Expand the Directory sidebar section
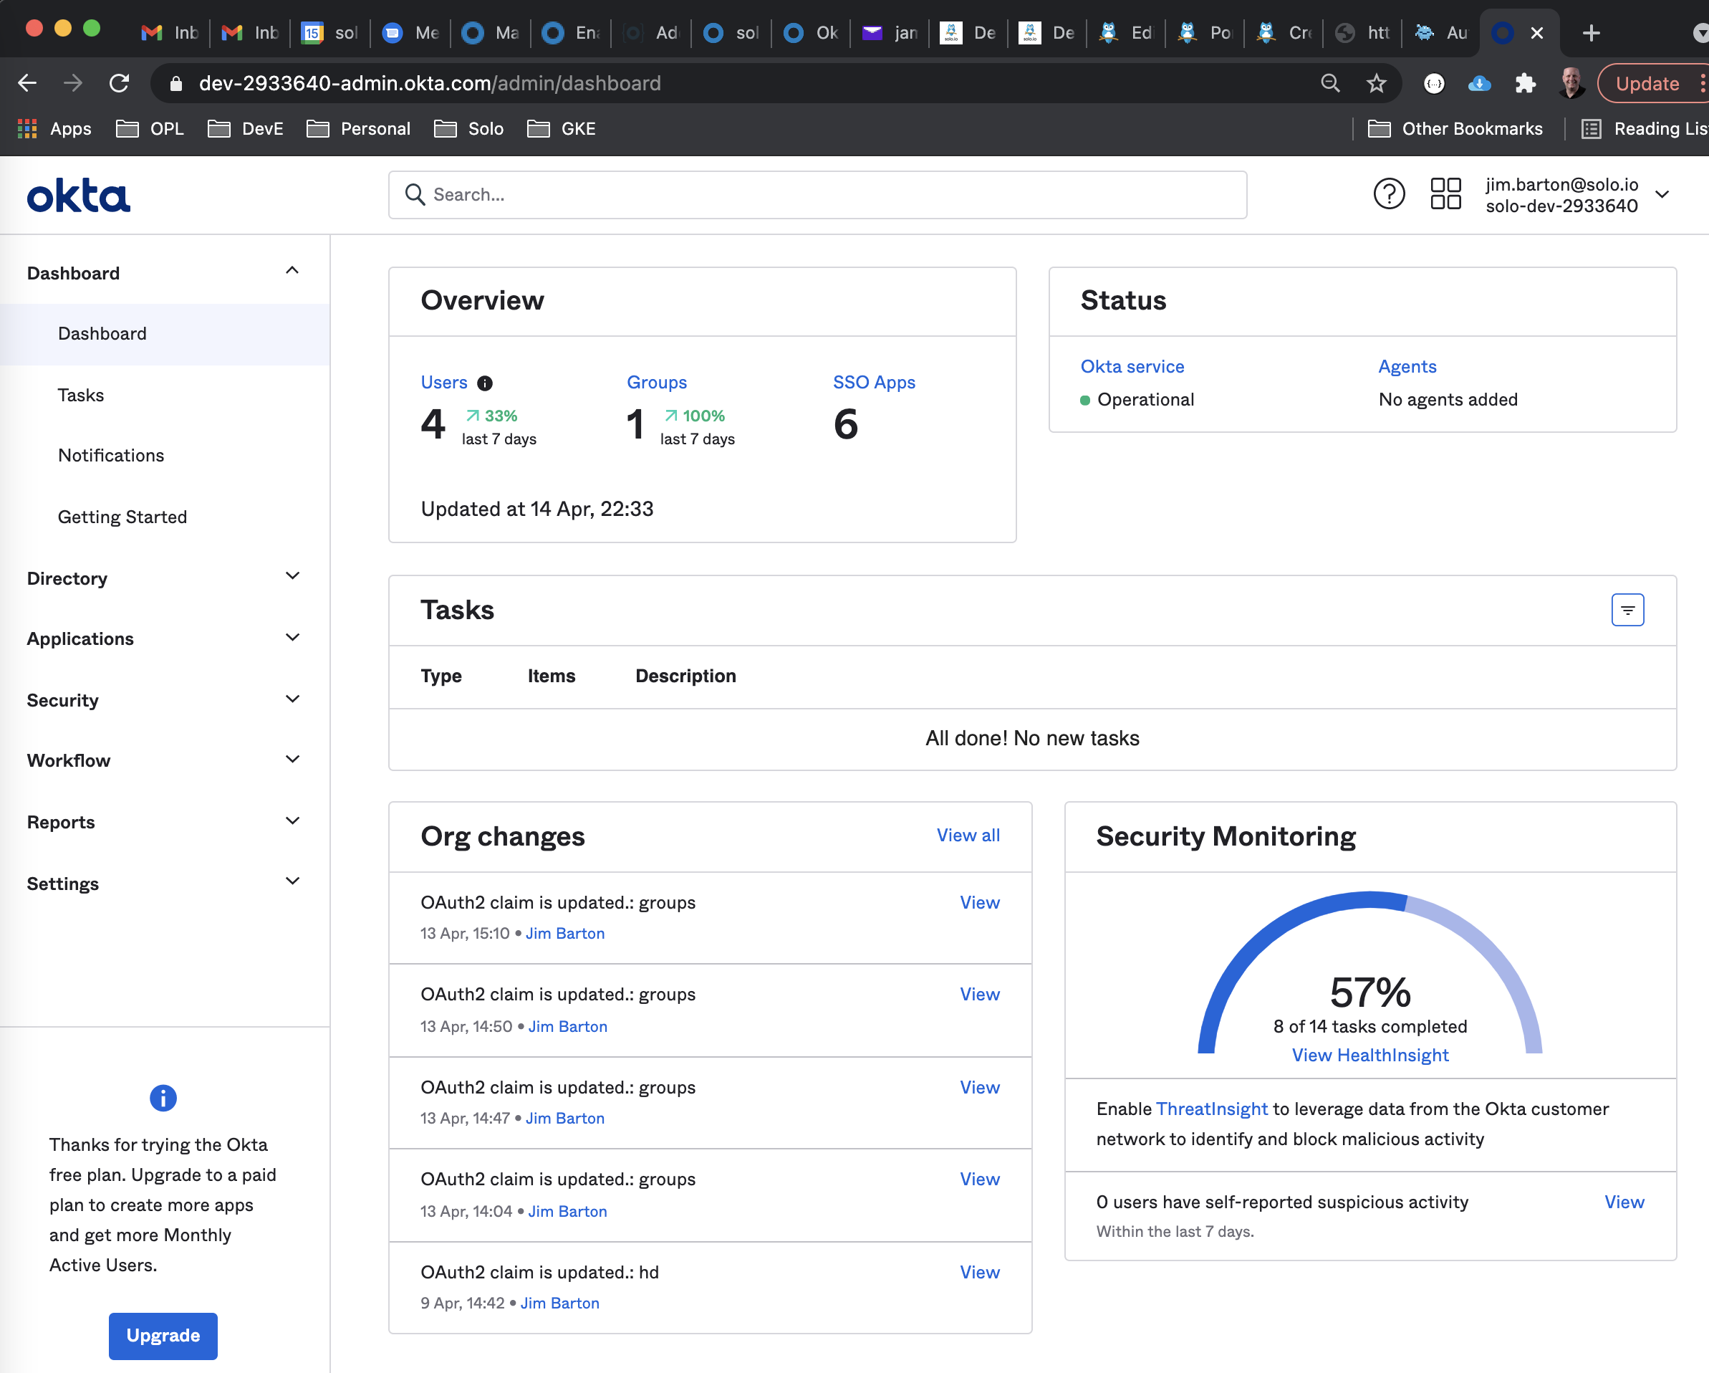1709x1373 pixels. point(292,577)
